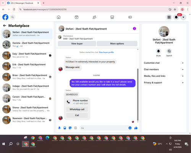Open the Erik conversation
The width and height of the screenshot is (191, 153).
tap(27, 66)
